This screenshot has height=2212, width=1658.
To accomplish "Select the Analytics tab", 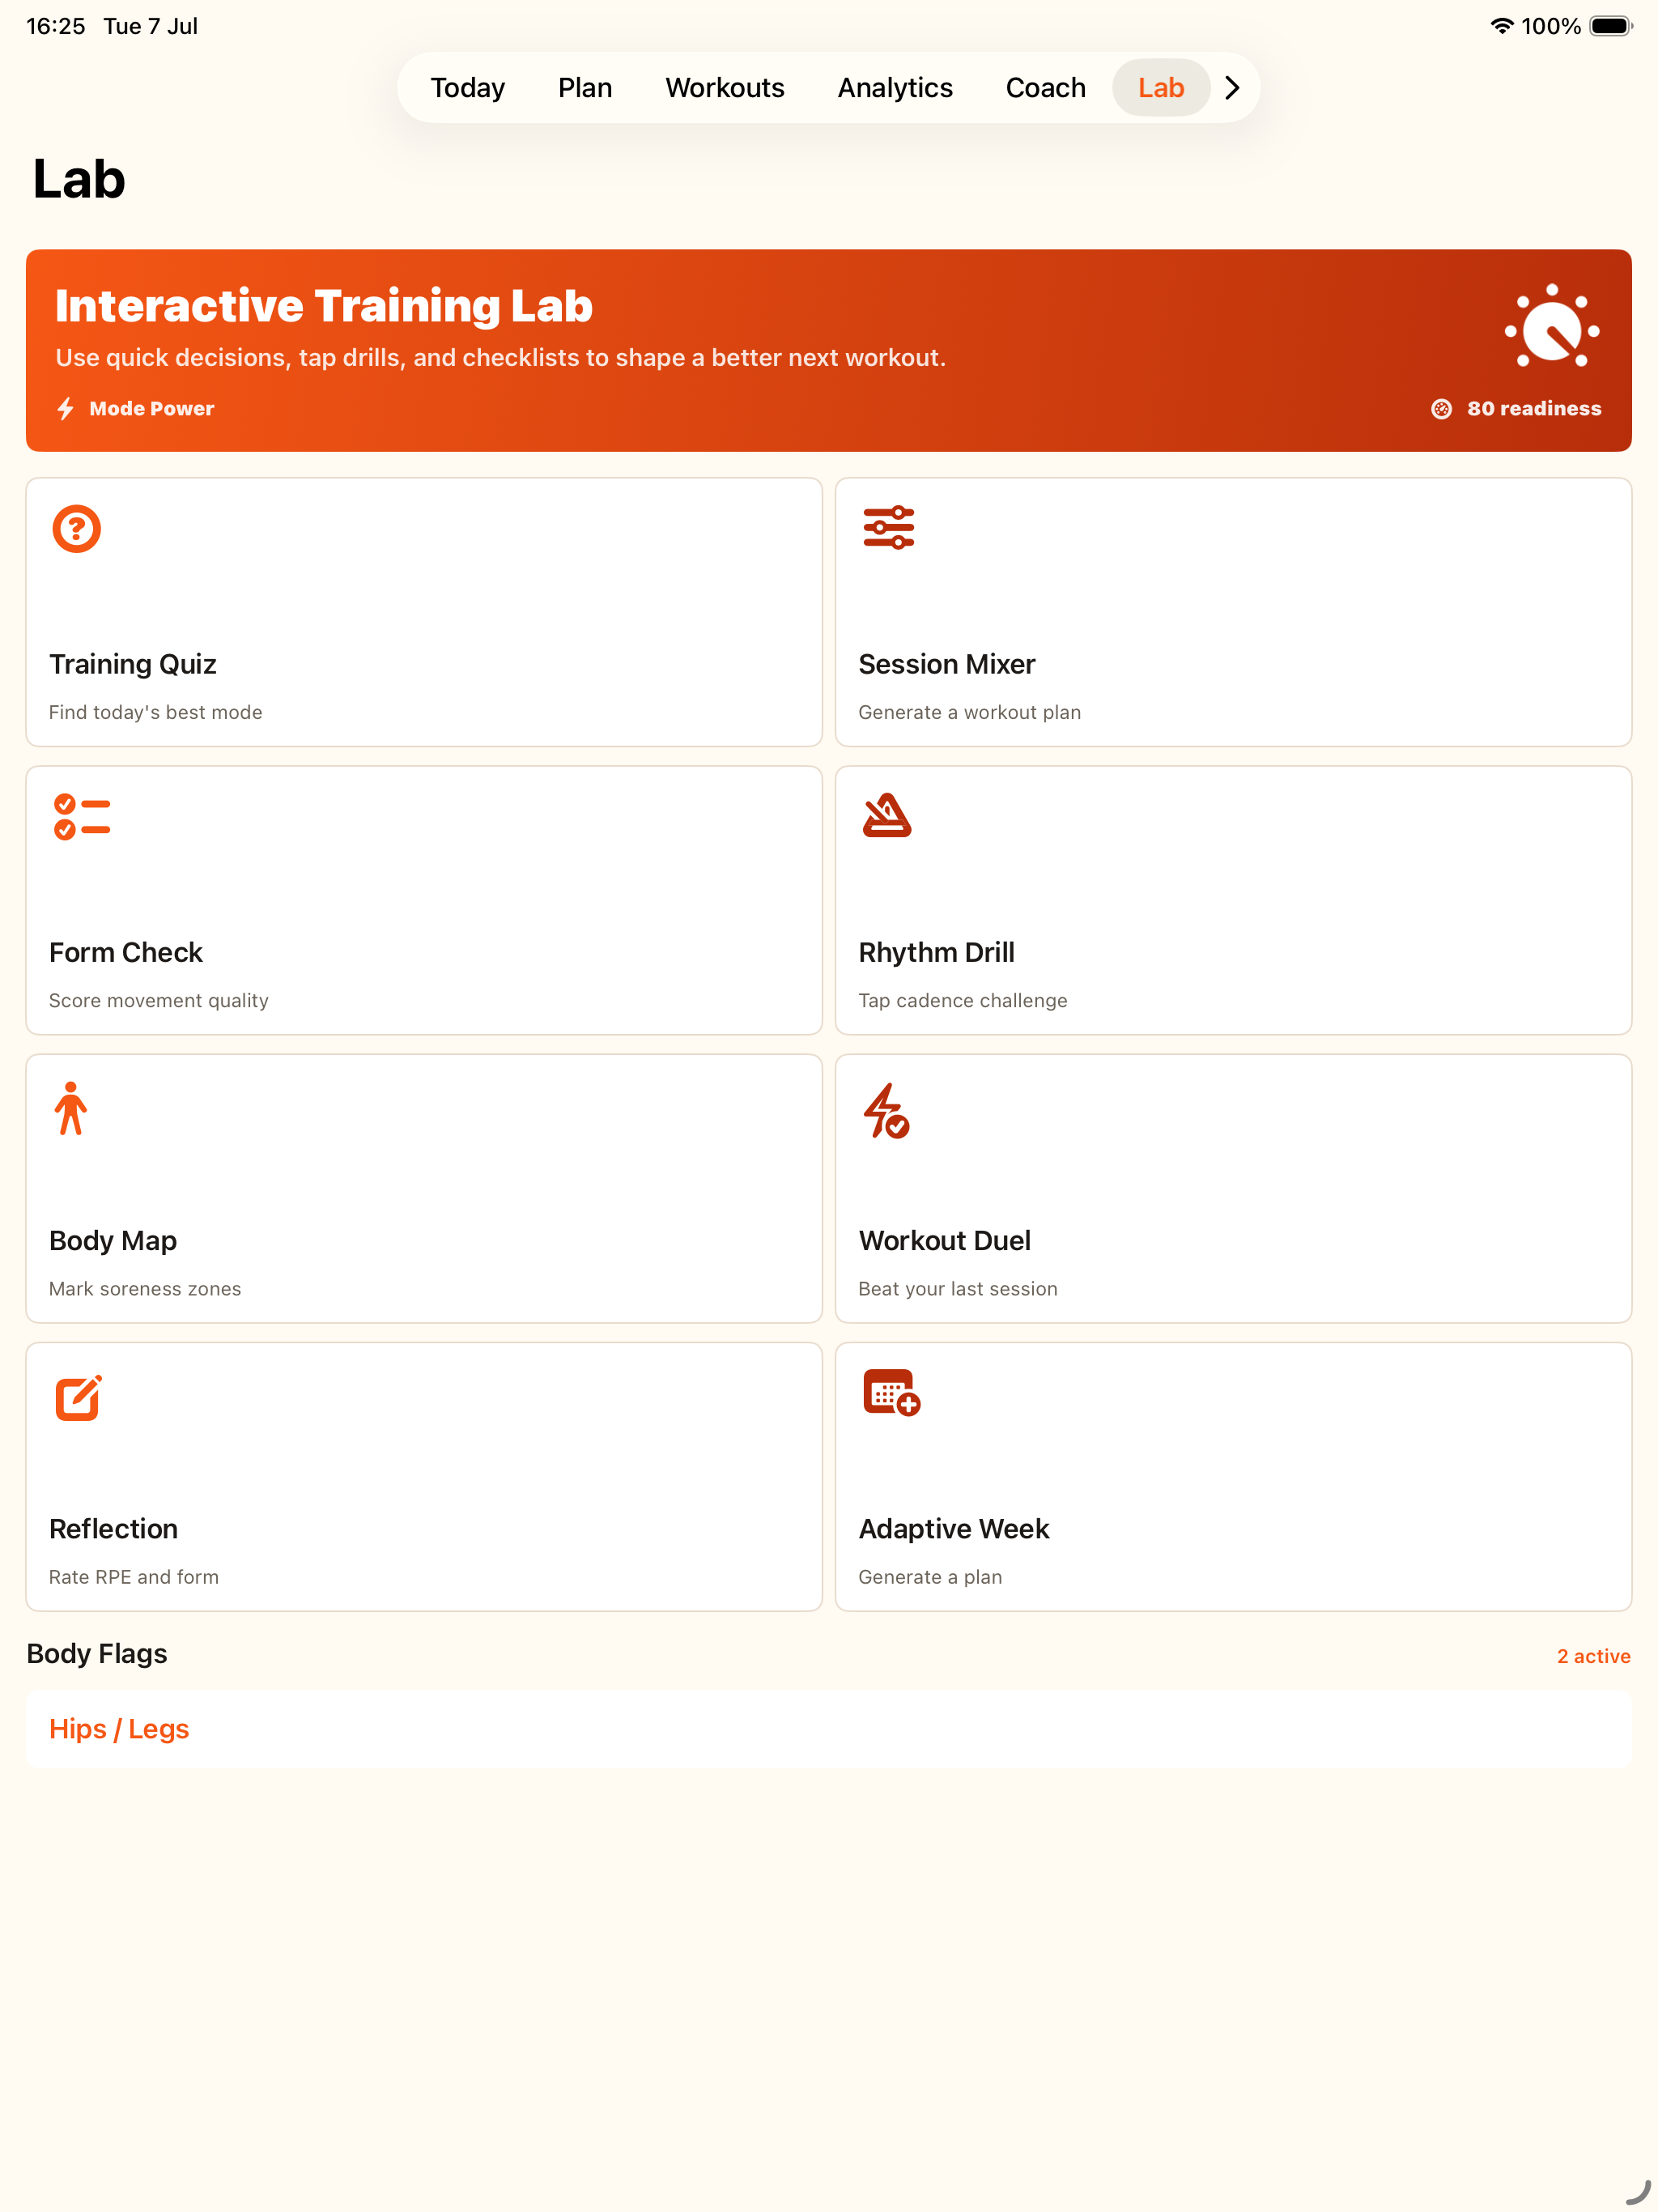I will pyautogui.click(x=895, y=88).
